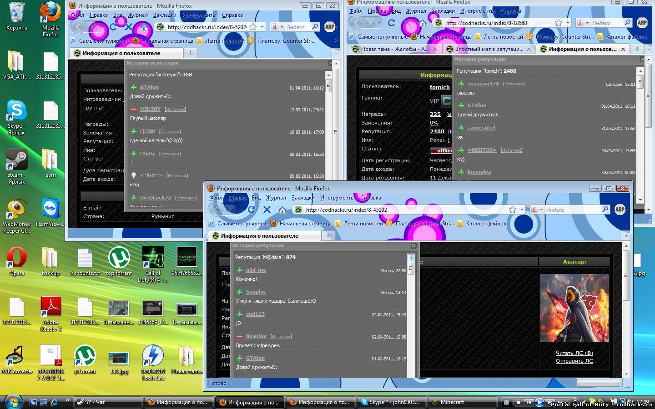Click 'Отправить ЛС' link under avatar
655x409 pixels.
pyautogui.click(x=574, y=361)
